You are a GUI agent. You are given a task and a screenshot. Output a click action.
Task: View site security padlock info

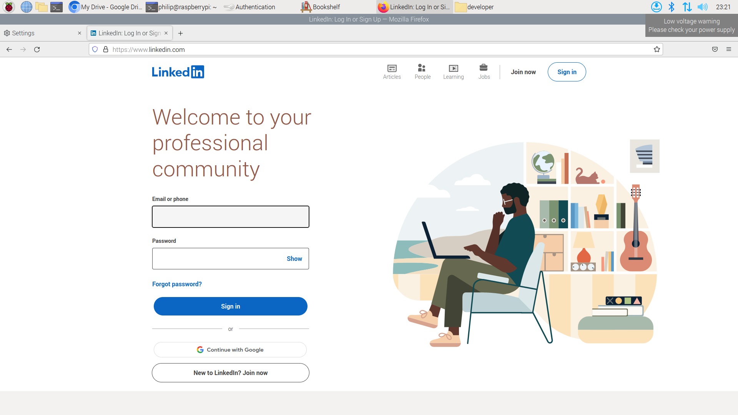coord(106,49)
